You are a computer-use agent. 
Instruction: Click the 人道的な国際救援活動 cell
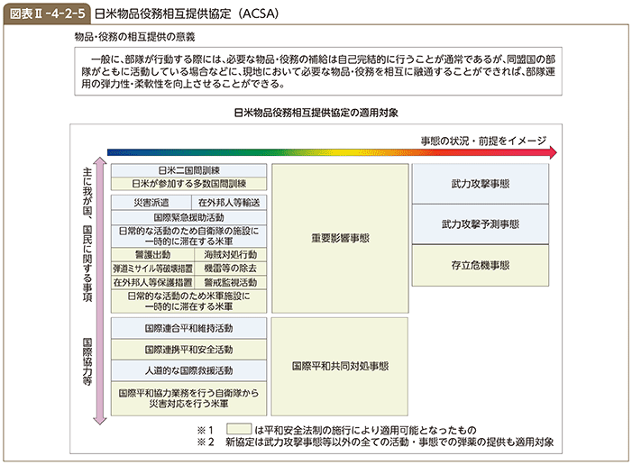[x=188, y=370]
